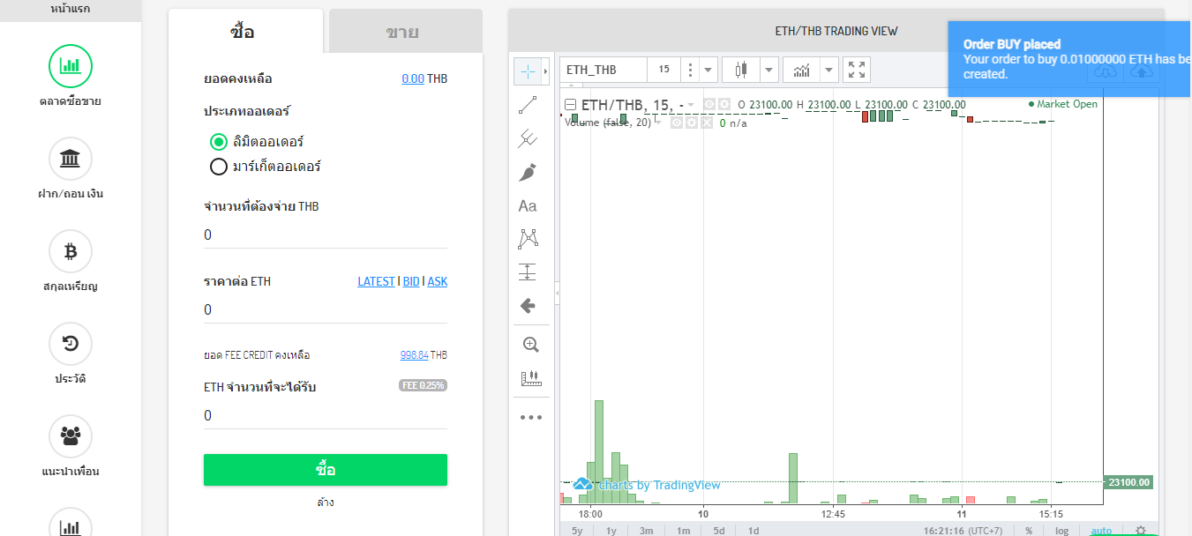Open the indicators dropdown arrow
The height and width of the screenshot is (536, 1192).
pos(828,70)
